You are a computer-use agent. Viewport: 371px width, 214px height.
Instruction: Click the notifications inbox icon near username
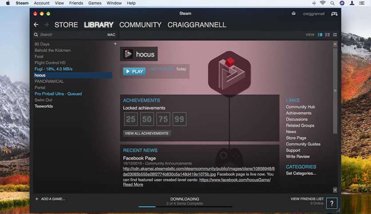293,13
